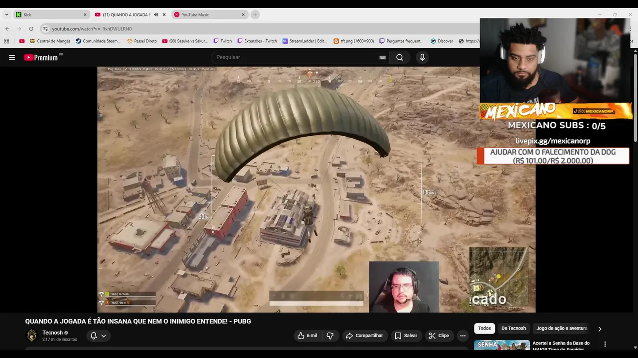Viewport: 638px width, 358px height.
Task: Click the search magnifier button
Action: click(400, 57)
